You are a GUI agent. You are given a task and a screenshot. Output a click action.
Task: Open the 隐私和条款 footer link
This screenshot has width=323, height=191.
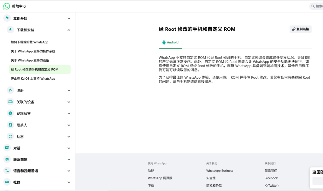coord(214,185)
